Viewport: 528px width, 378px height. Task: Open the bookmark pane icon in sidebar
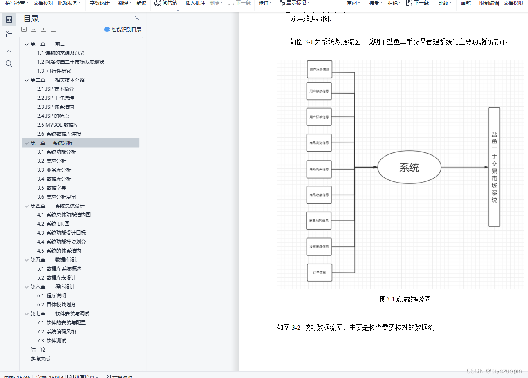pyautogui.click(x=9, y=49)
